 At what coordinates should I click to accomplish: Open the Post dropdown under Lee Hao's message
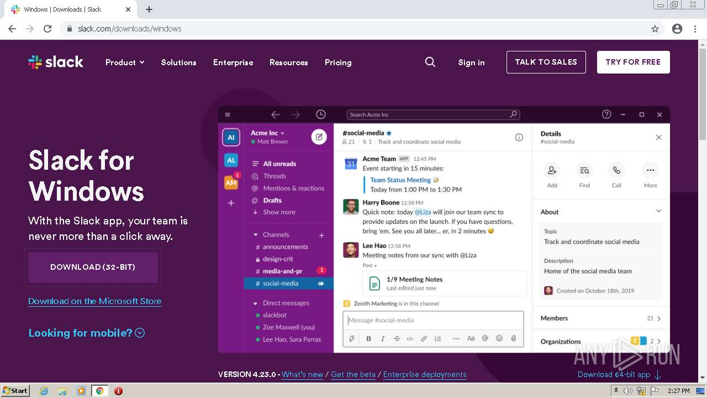pos(370,265)
